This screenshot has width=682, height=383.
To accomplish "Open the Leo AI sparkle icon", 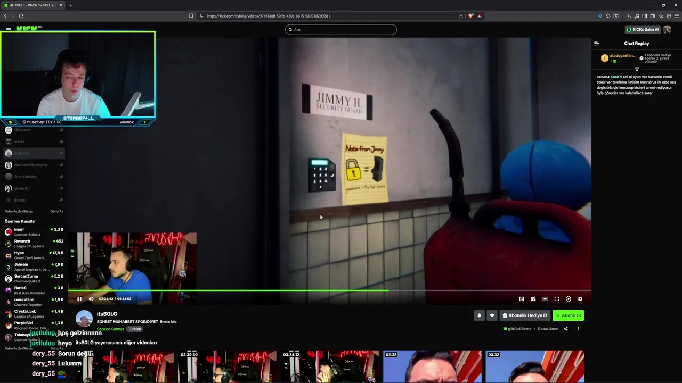I will pos(661,16).
